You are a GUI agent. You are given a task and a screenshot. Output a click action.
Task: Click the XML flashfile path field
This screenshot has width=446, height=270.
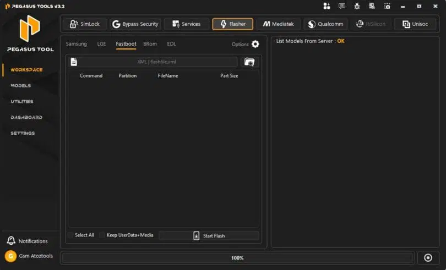coord(157,62)
